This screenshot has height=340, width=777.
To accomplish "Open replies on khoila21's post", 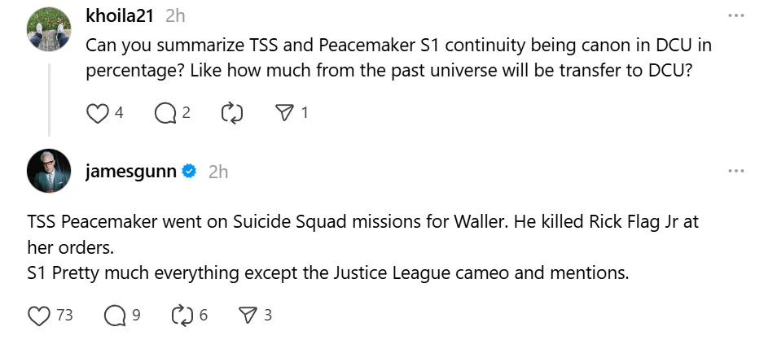I will [165, 113].
